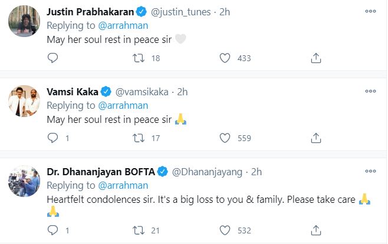Open more options on Justin Prabhakaran's tweet
The image size is (388, 244).
(370, 11)
